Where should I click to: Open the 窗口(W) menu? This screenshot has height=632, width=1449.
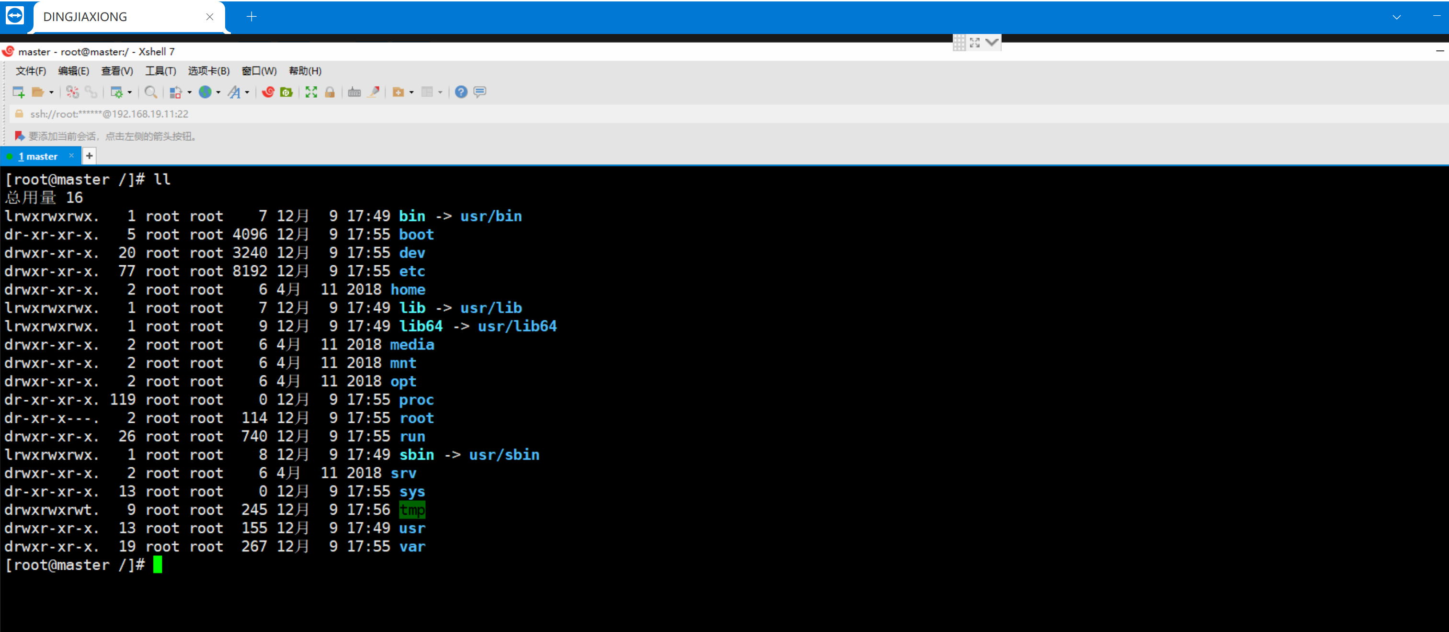point(259,71)
